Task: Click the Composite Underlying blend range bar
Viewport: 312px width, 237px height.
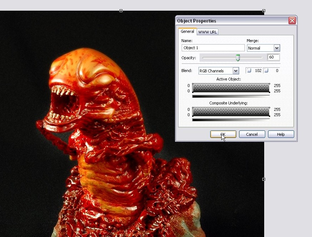Action: click(231, 112)
